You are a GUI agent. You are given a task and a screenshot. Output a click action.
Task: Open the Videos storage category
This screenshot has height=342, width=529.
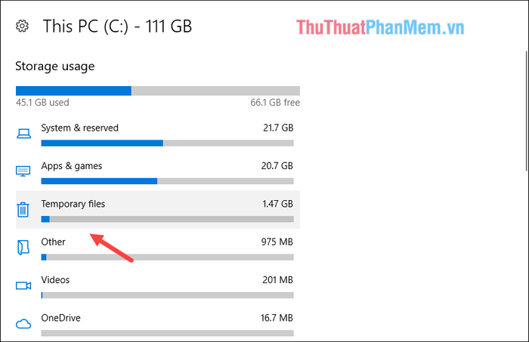(x=157, y=285)
